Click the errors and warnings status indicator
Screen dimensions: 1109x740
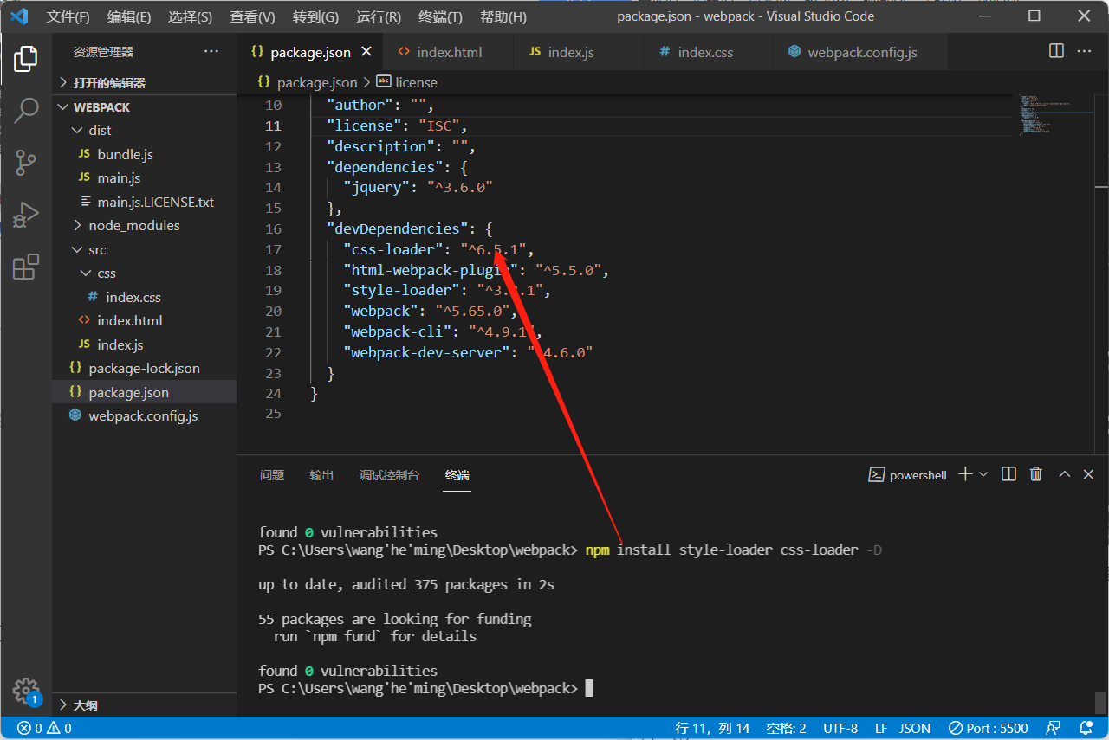44,729
